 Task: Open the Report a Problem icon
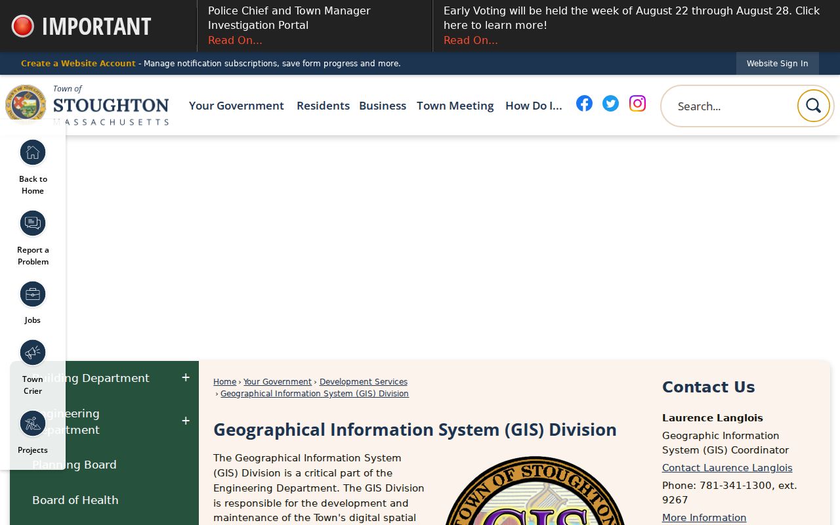pos(33,223)
